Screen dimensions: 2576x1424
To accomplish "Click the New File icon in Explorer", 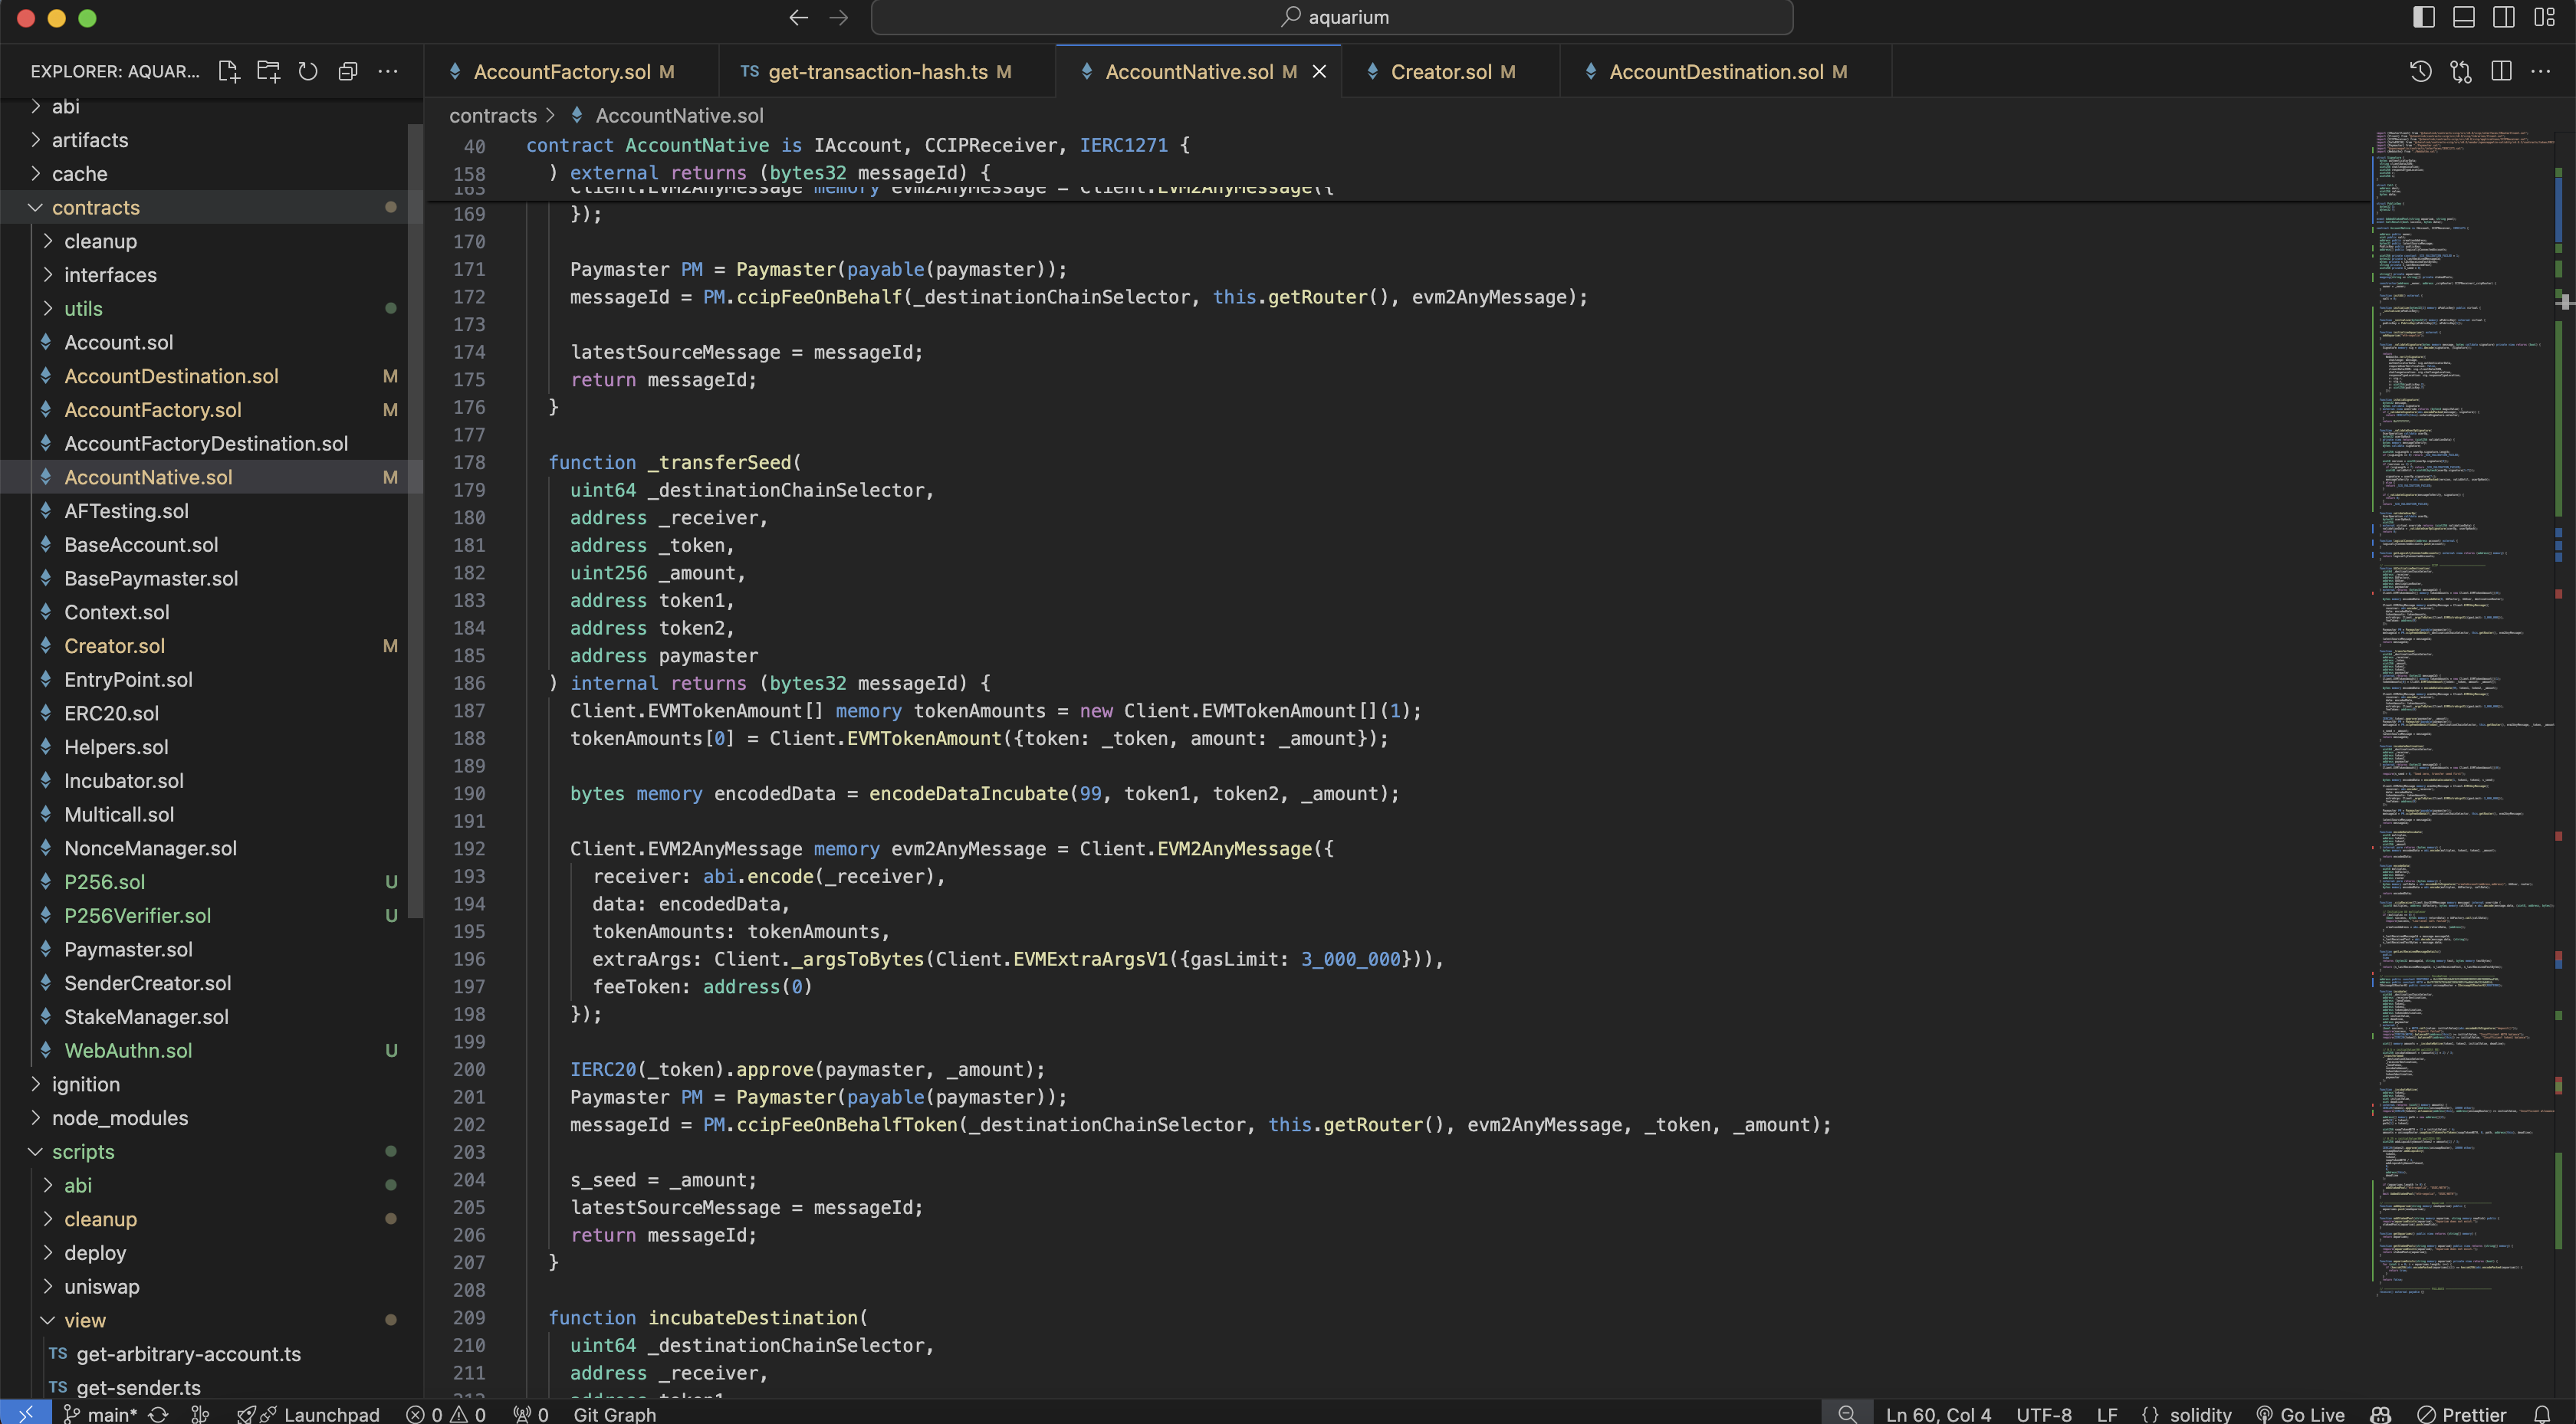I will pyautogui.click(x=229, y=71).
